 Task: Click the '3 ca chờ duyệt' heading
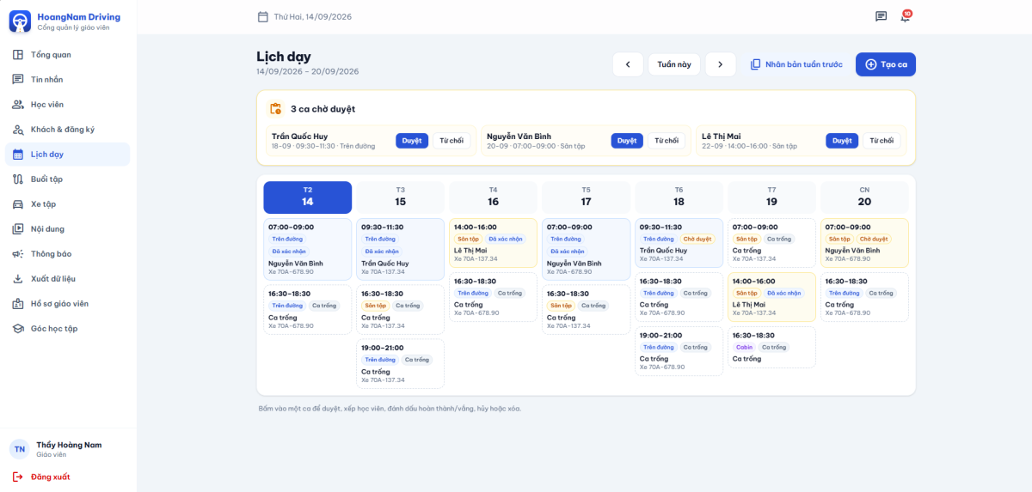click(322, 109)
